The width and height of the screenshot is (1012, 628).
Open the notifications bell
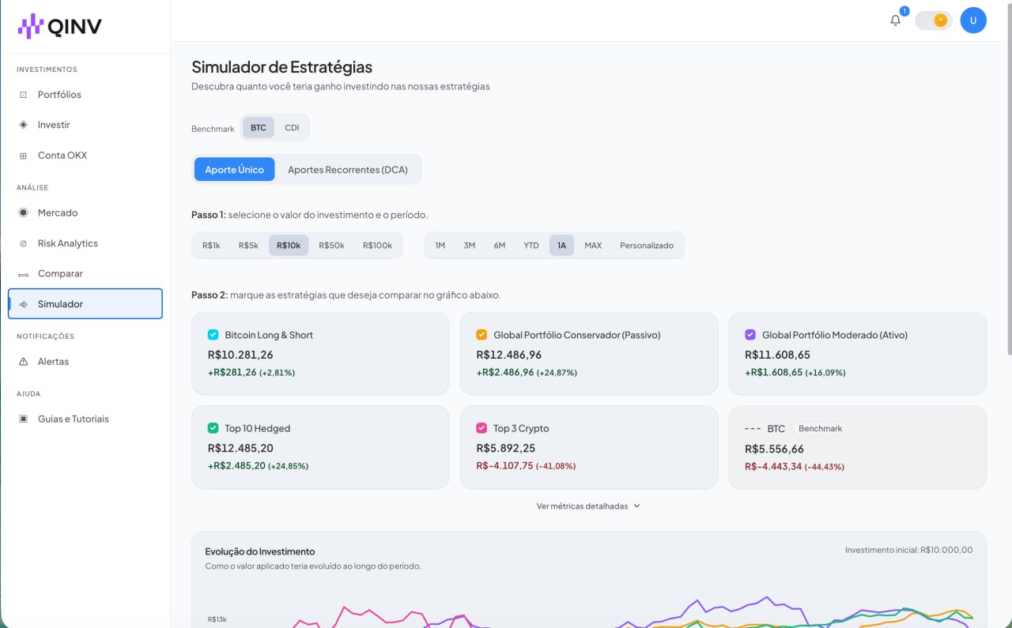click(x=895, y=21)
